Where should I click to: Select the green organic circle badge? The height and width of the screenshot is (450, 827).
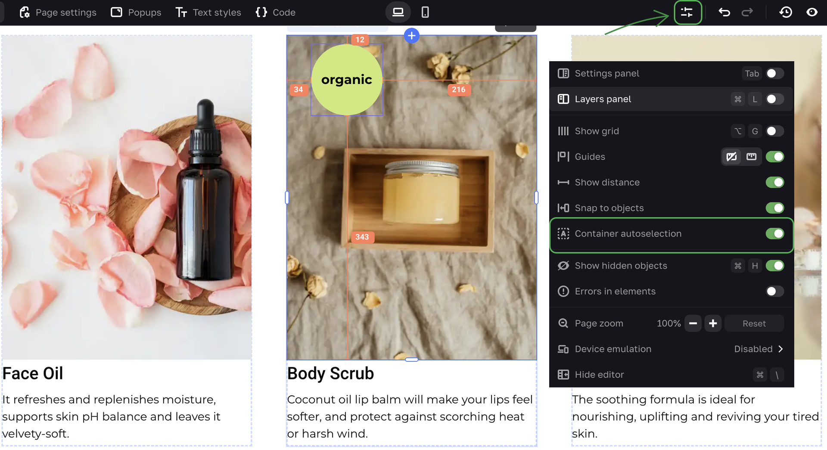pyautogui.click(x=347, y=80)
